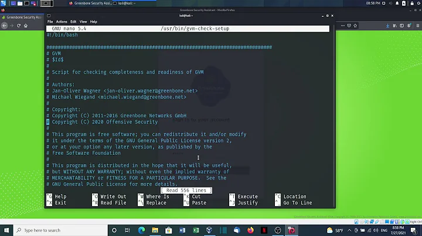Image resolution: width=422 pixels, height=236 pixels.
Task: Open Microsoft Store from taskbar
Action: pyautogui.click(x=169, y=230)
